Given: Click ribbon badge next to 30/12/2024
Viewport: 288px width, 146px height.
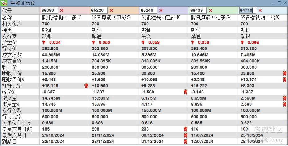Looking at the screenshot, I should click(185, 135).
